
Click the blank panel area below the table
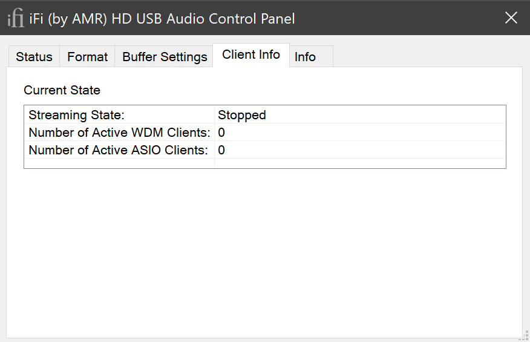coord(264,254)
